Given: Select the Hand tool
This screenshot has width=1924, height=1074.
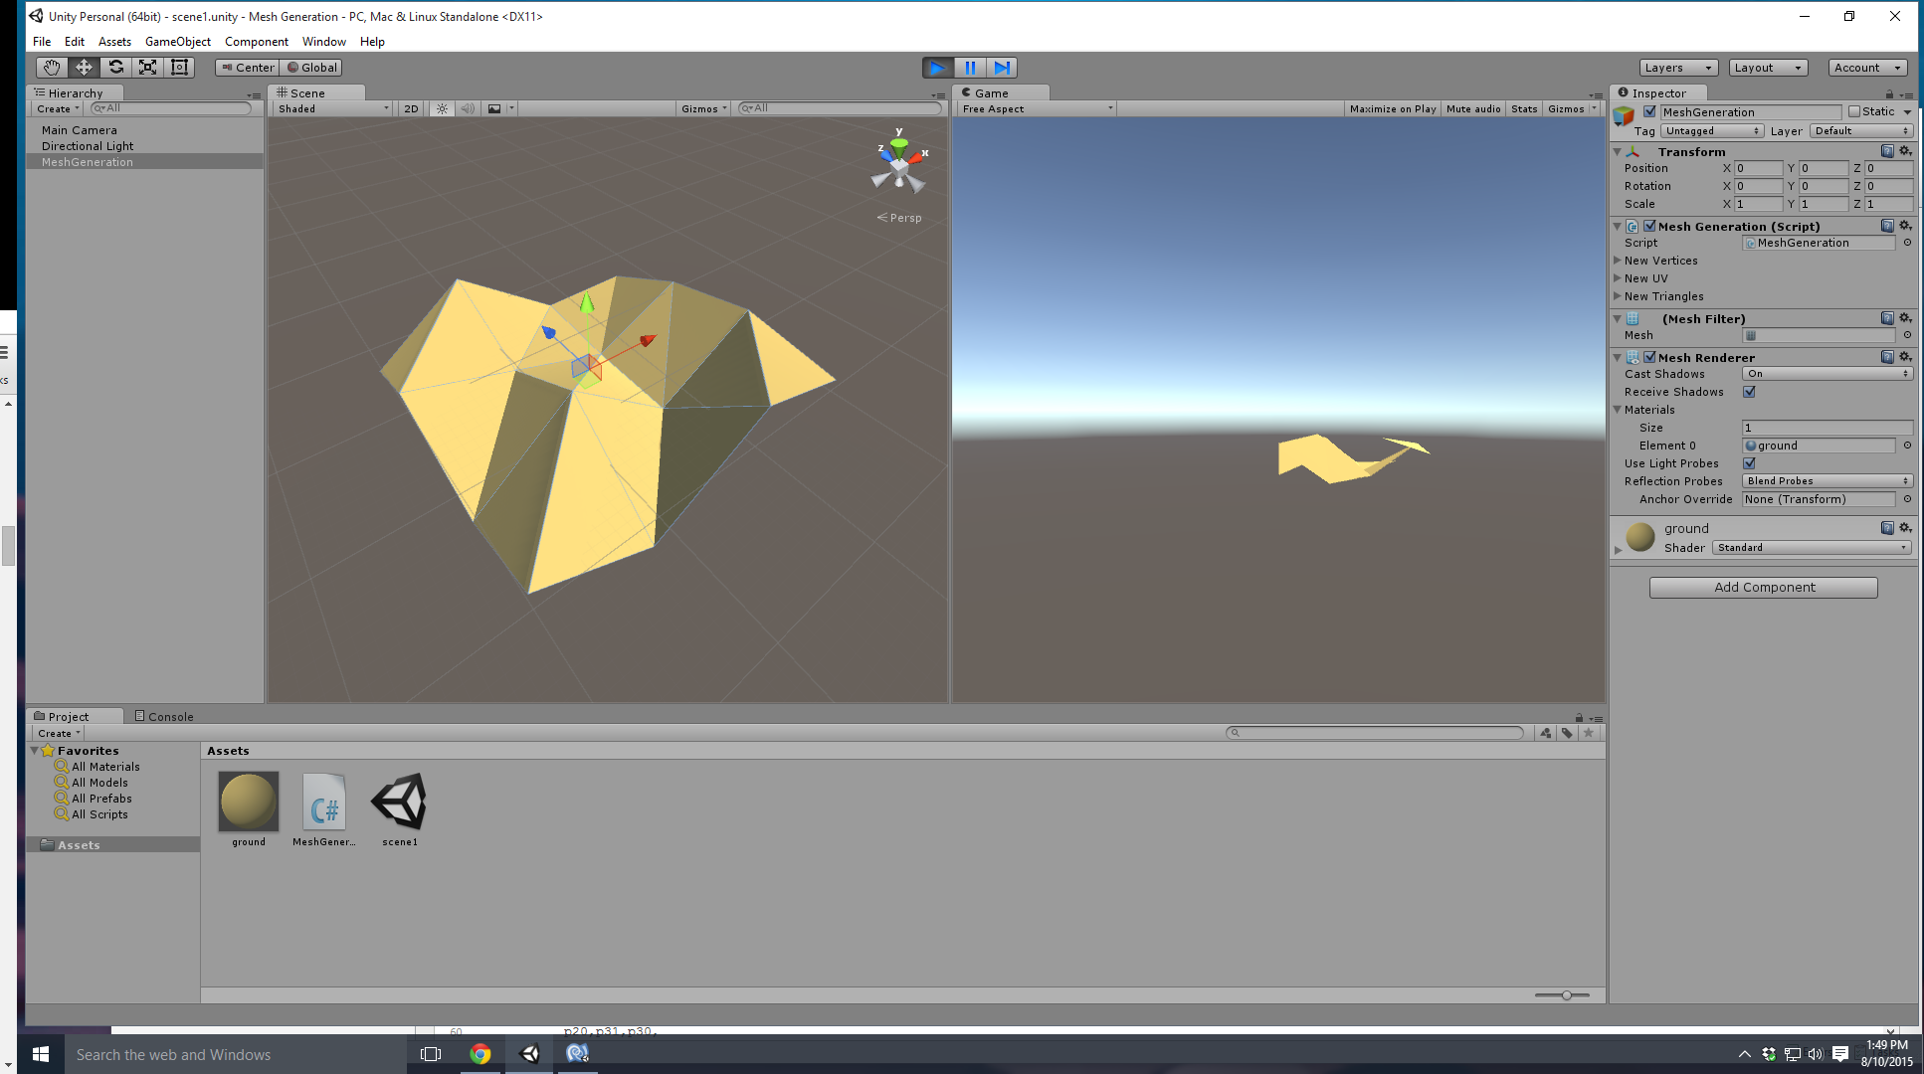Looking at the screenshot, I should pos(52,68).
